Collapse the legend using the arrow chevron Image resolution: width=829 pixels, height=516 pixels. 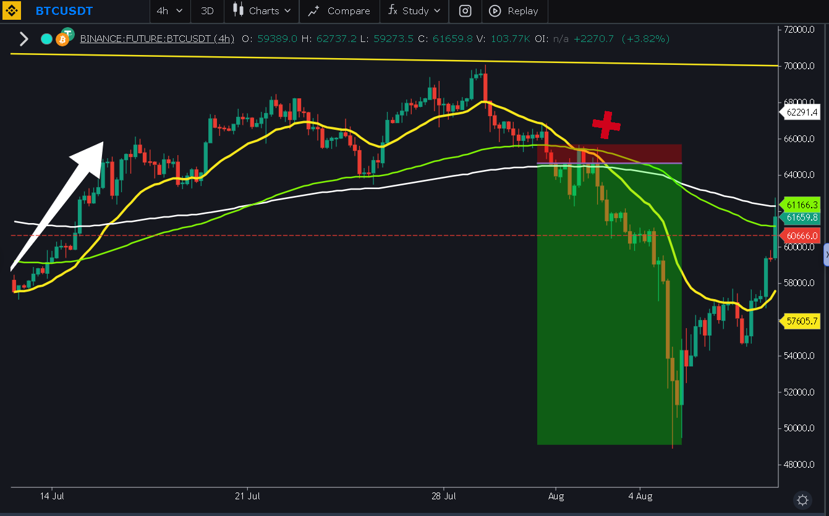23,38
